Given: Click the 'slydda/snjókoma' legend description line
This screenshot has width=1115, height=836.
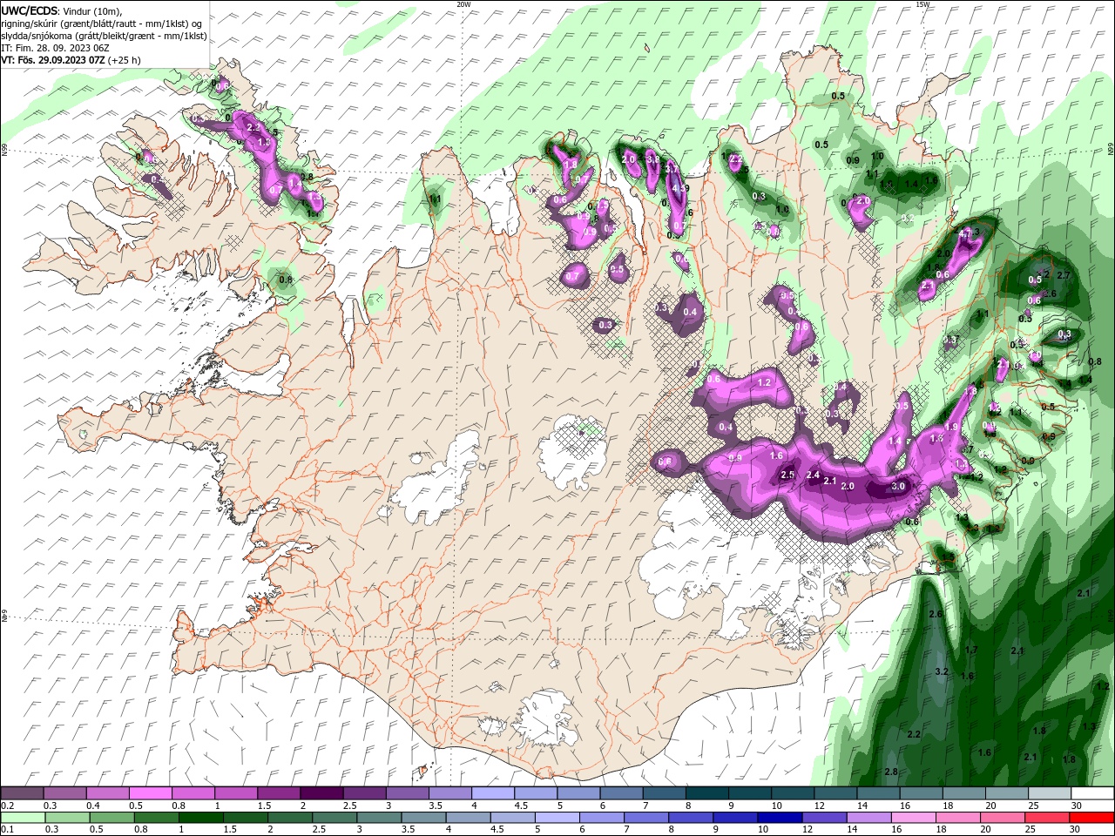Looking at the screenshot, I should 104,36.
